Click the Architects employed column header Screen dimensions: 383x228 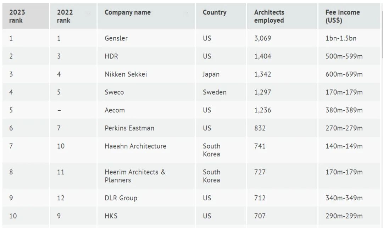tap(282, 16)
